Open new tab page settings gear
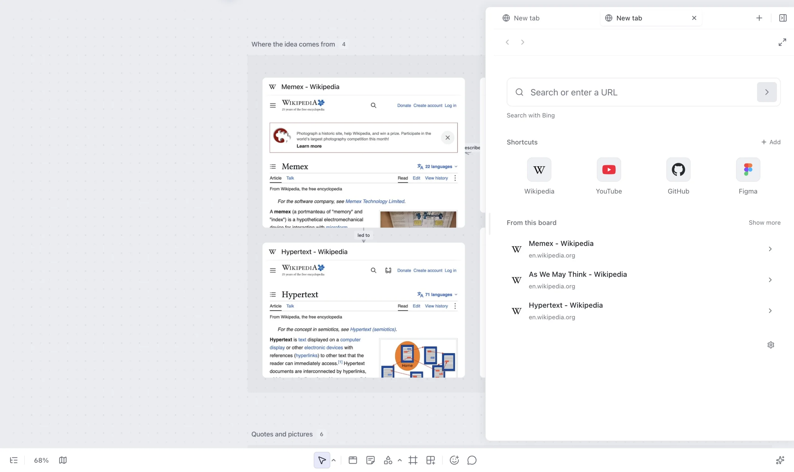This screenshot has height=472, width=794. [770, 345]
